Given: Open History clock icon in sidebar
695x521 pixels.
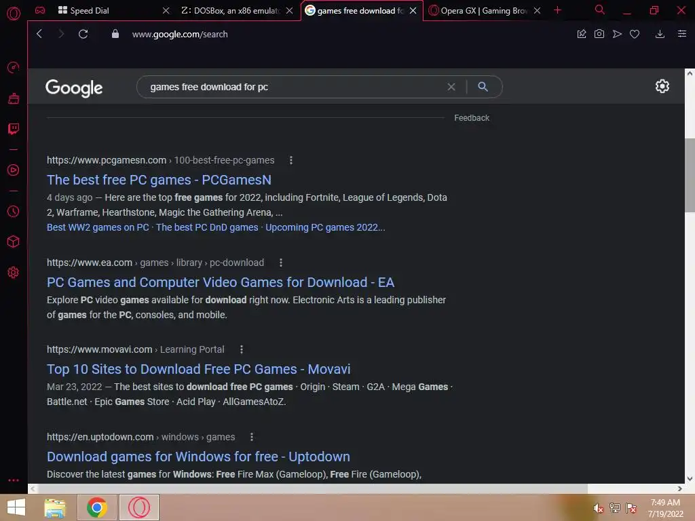Looking at the screenshot, I should (14, 212).
